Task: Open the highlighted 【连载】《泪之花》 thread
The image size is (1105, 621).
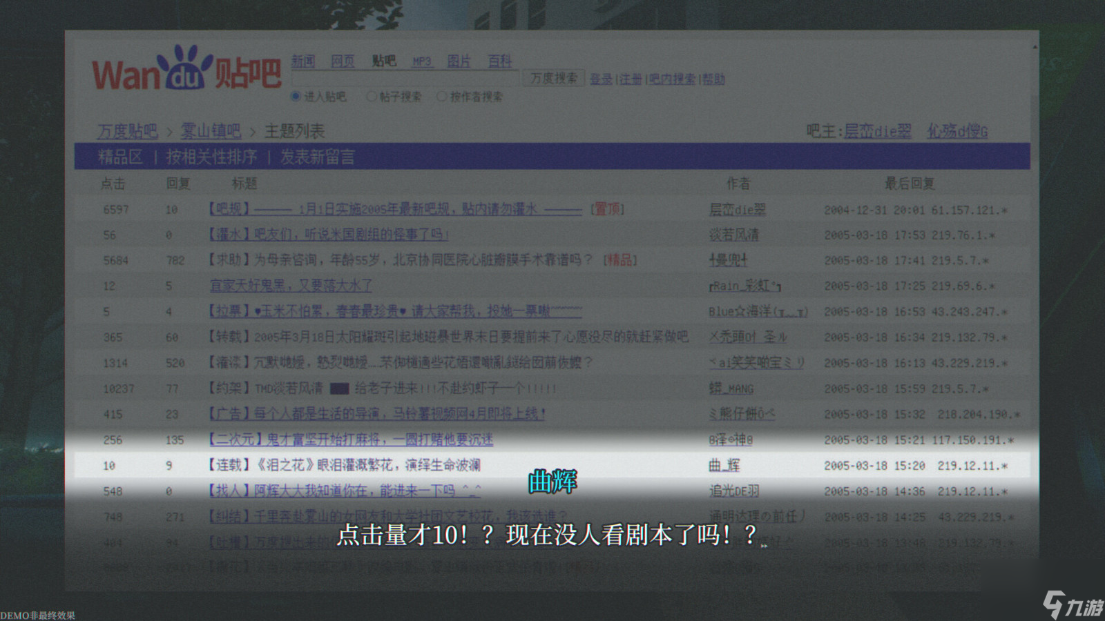Action: click(344, 465)
